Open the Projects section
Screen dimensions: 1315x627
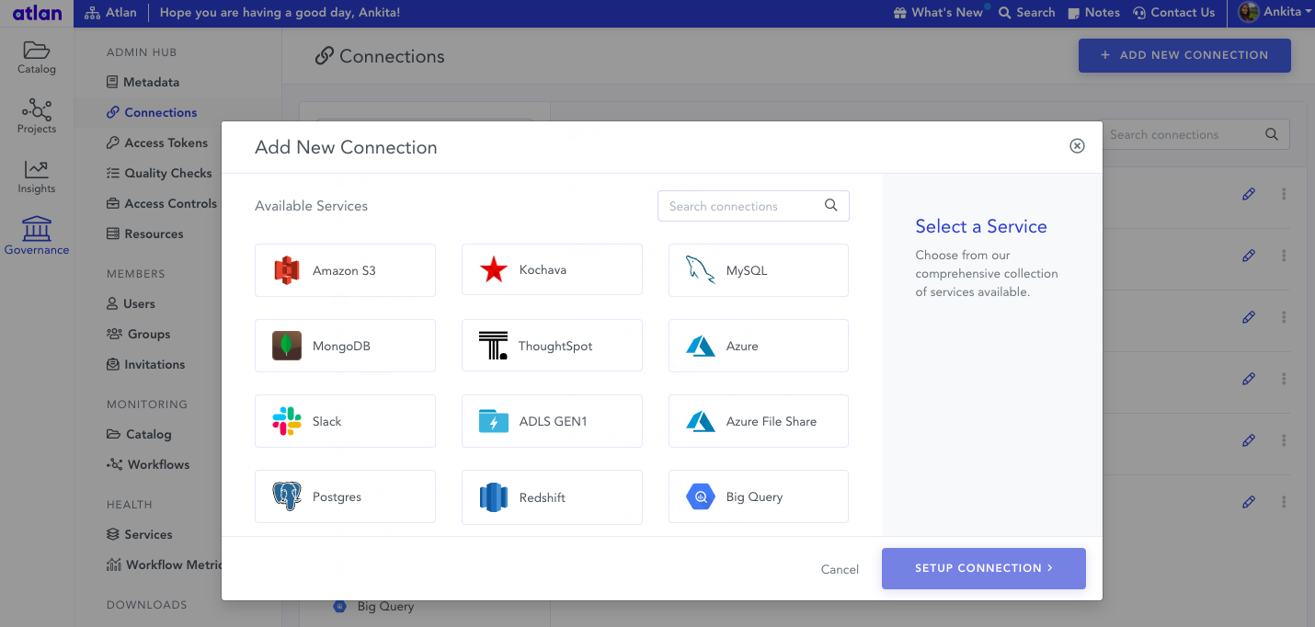point(37,117)
